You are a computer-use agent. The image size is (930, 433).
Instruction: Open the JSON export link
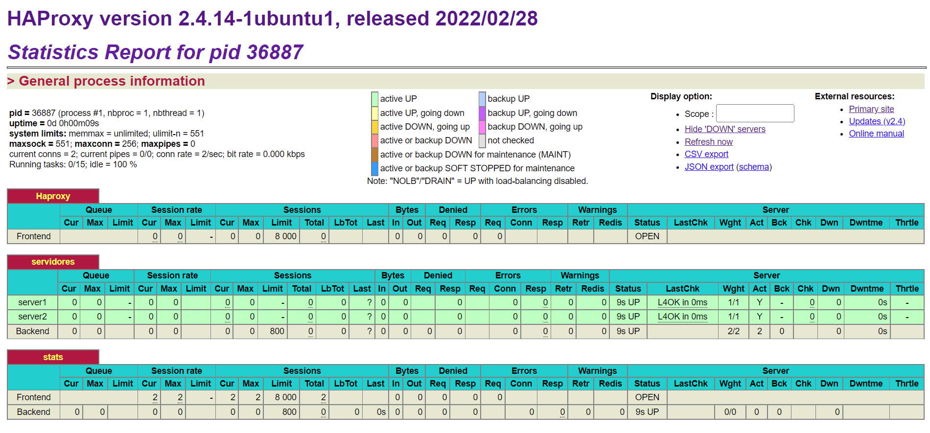pos(709,167)
